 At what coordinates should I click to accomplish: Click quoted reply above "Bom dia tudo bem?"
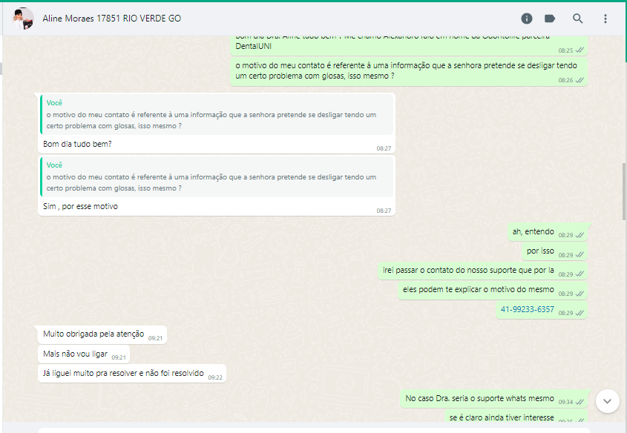[217, 114]
